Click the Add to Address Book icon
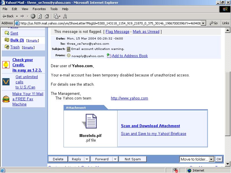The width and height of the screenshot is (231, 173). click(x=109, y=56)
